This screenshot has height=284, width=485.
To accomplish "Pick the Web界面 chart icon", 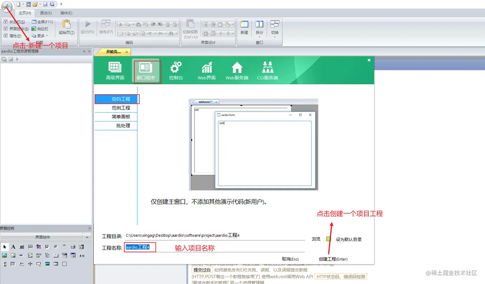I will [x=207, y=71].
